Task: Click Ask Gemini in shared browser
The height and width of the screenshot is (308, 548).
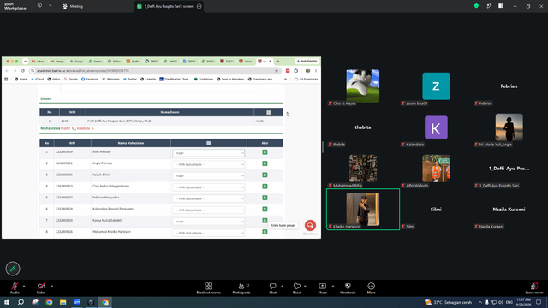Action: click(307, 61)
